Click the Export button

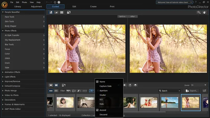(191, 91)
